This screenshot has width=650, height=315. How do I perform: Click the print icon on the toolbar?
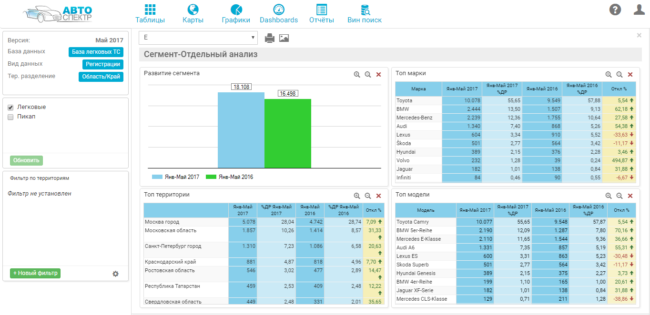tap(270, 38)
